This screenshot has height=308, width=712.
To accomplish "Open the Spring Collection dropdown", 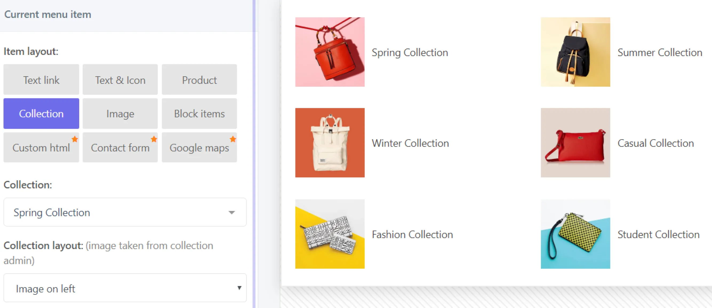I will coord(125,212).
